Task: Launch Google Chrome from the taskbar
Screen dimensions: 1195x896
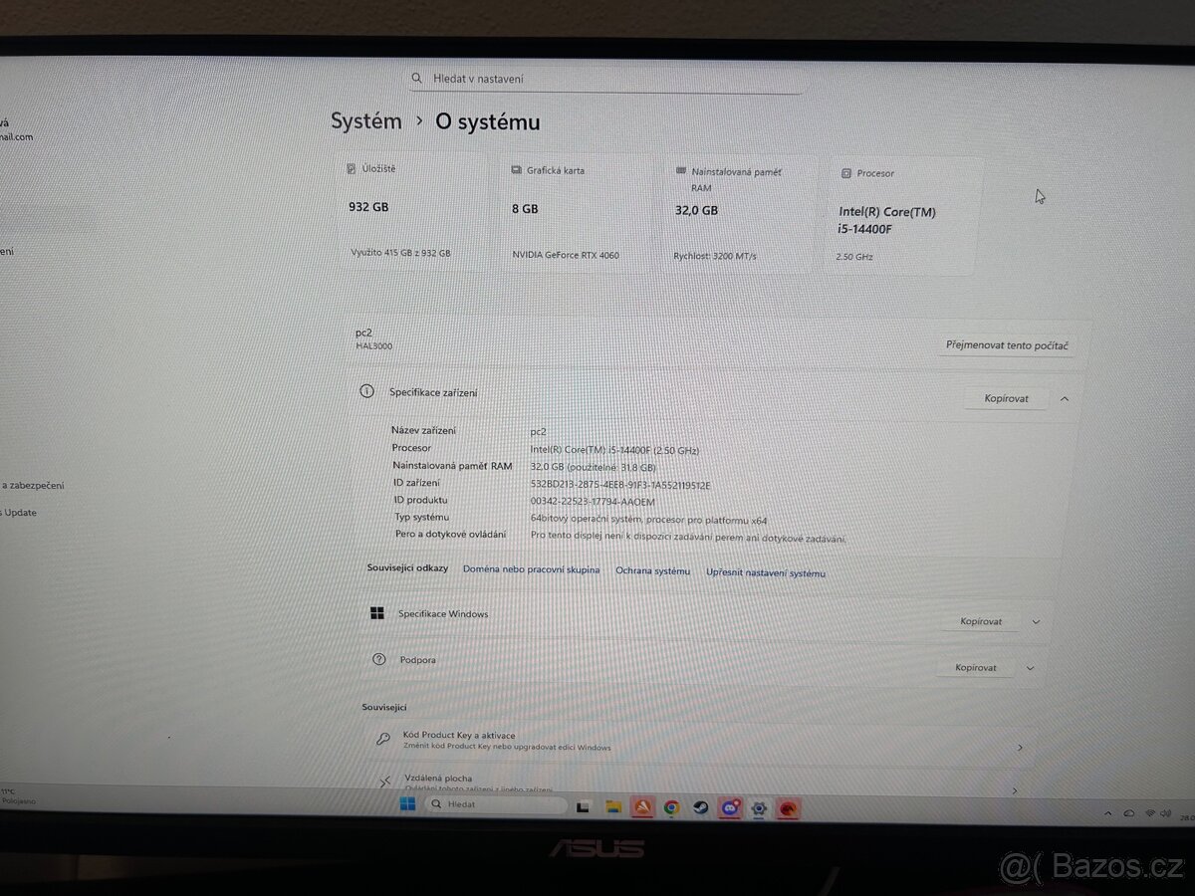Action: pyautogui.click(x=671, y=806)
